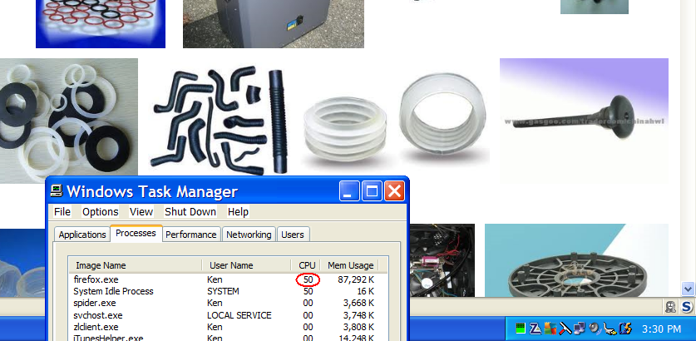Open the AVG antivirus tray icon

(x=550, y=329)
